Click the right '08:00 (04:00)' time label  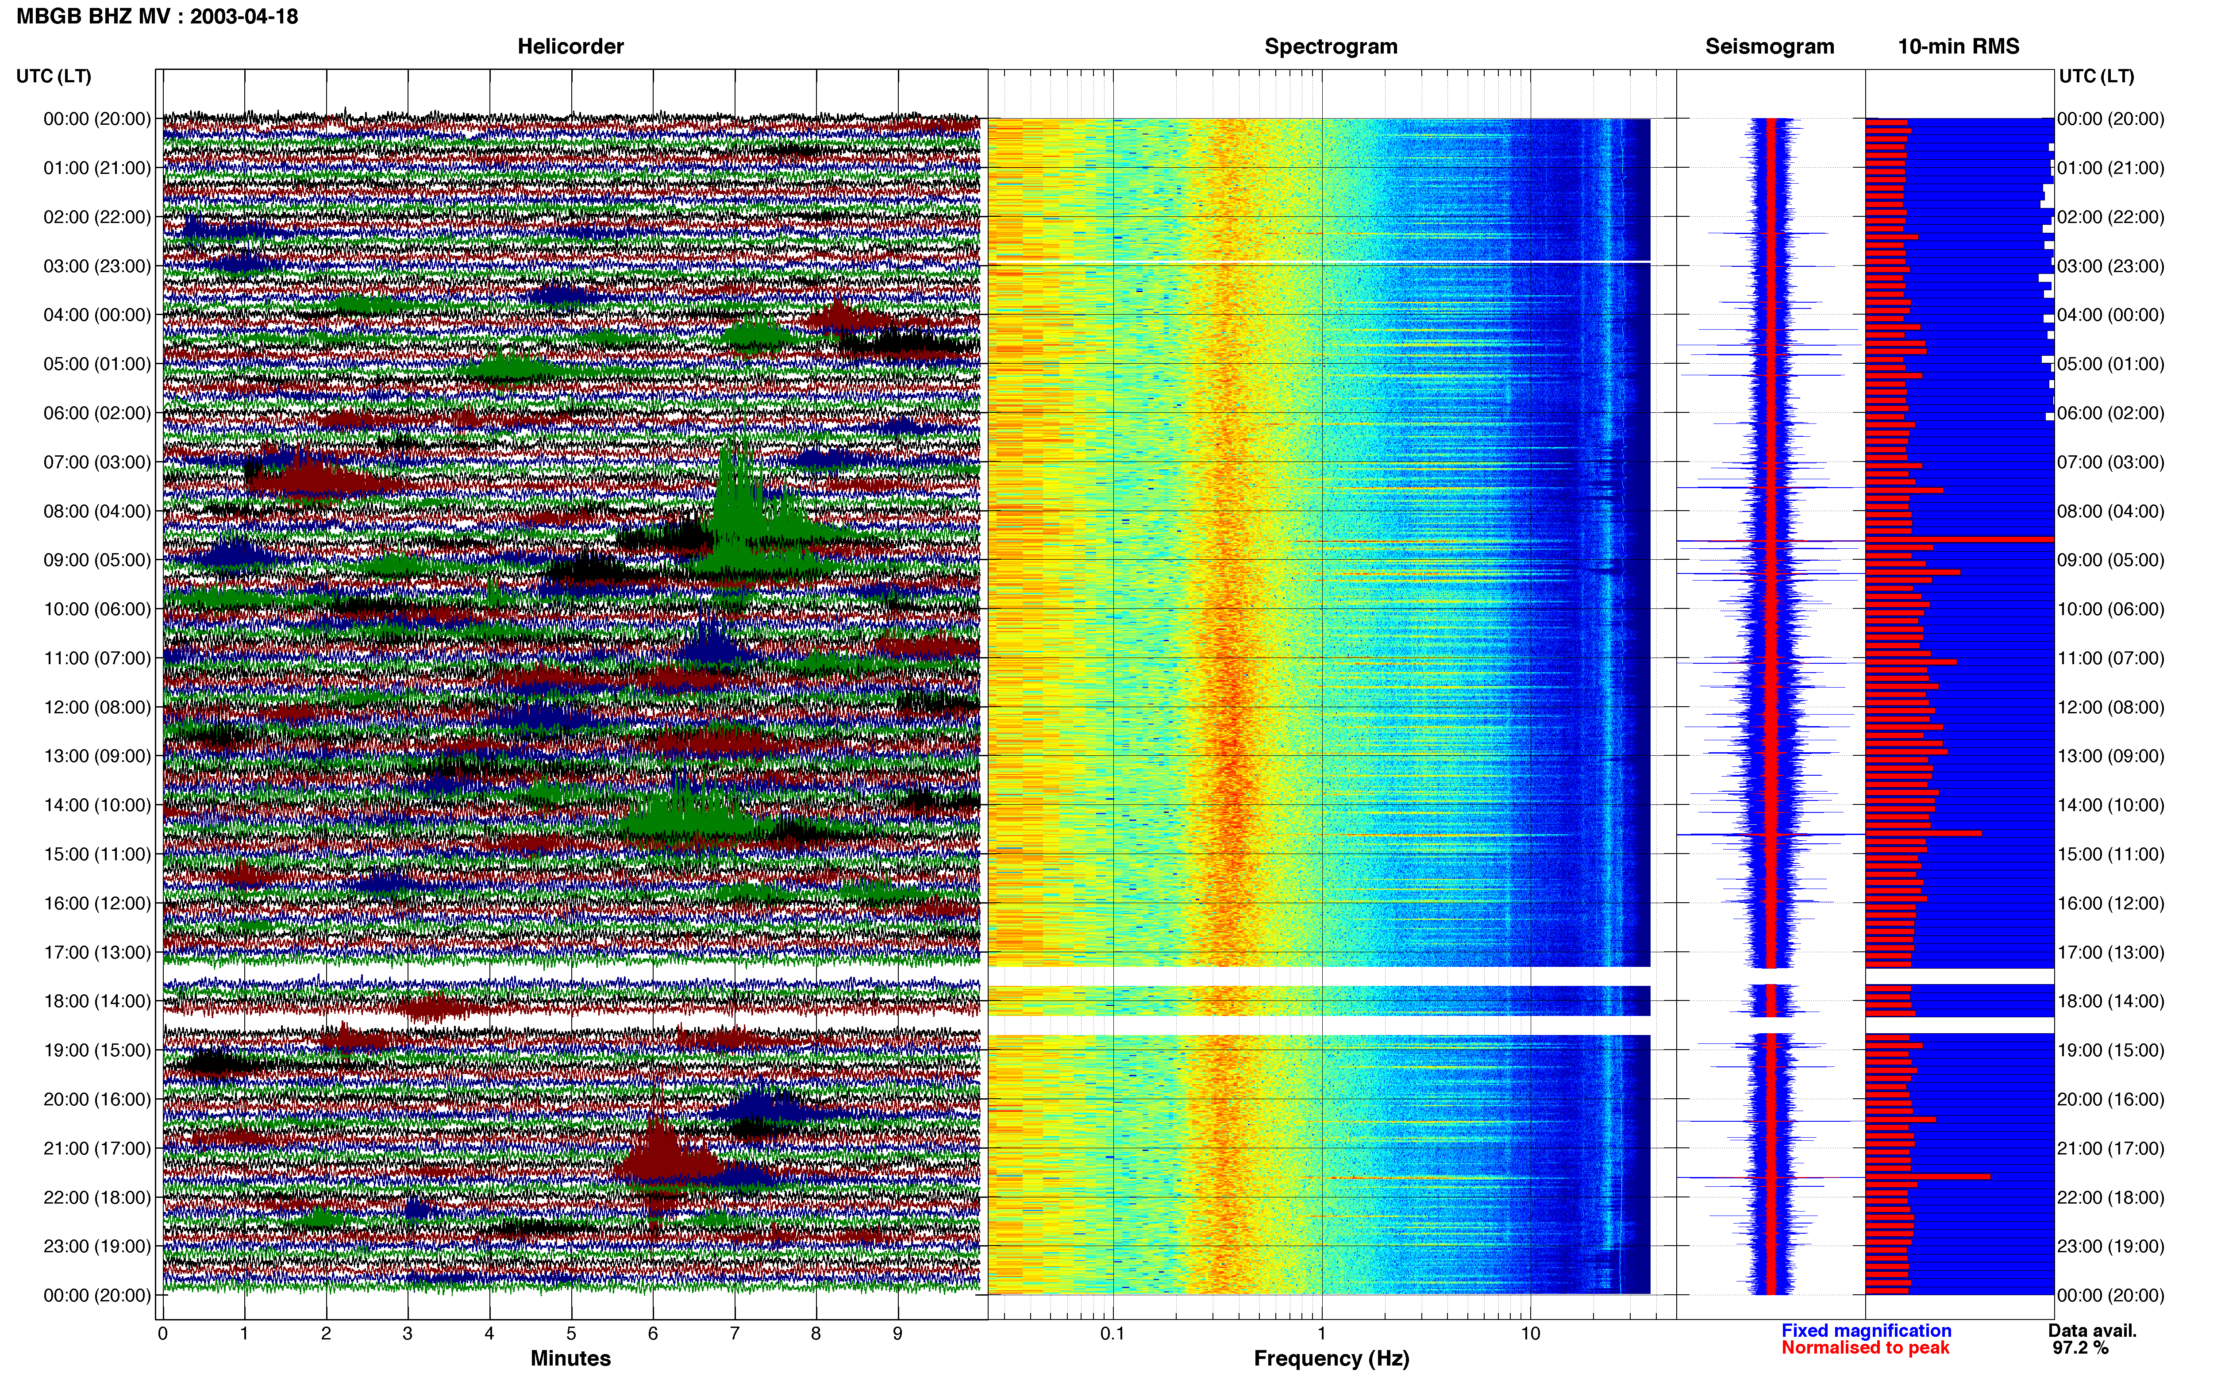tap(2111, 511)
